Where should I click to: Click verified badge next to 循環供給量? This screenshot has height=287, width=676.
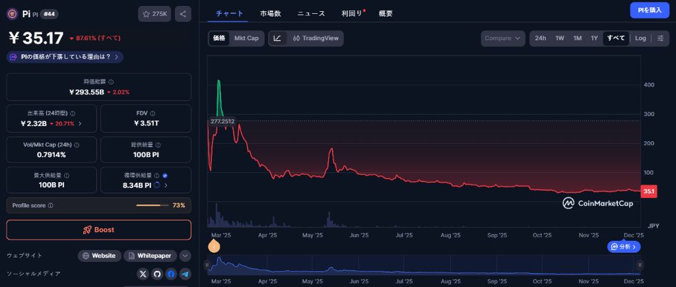point(166,175)
